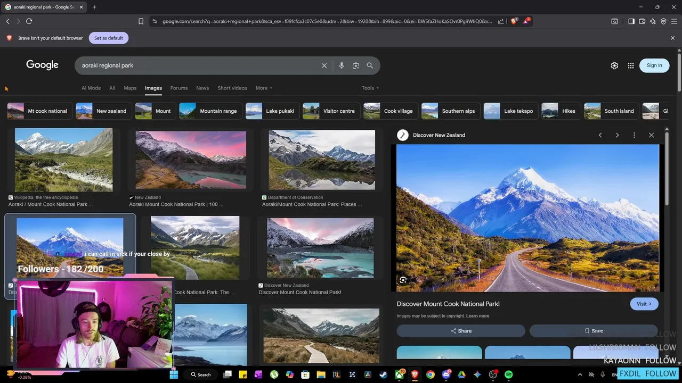Open Leo AI sparkle icon
The height and width of the screenshot is (383, 682).
[x=653, y=21]
